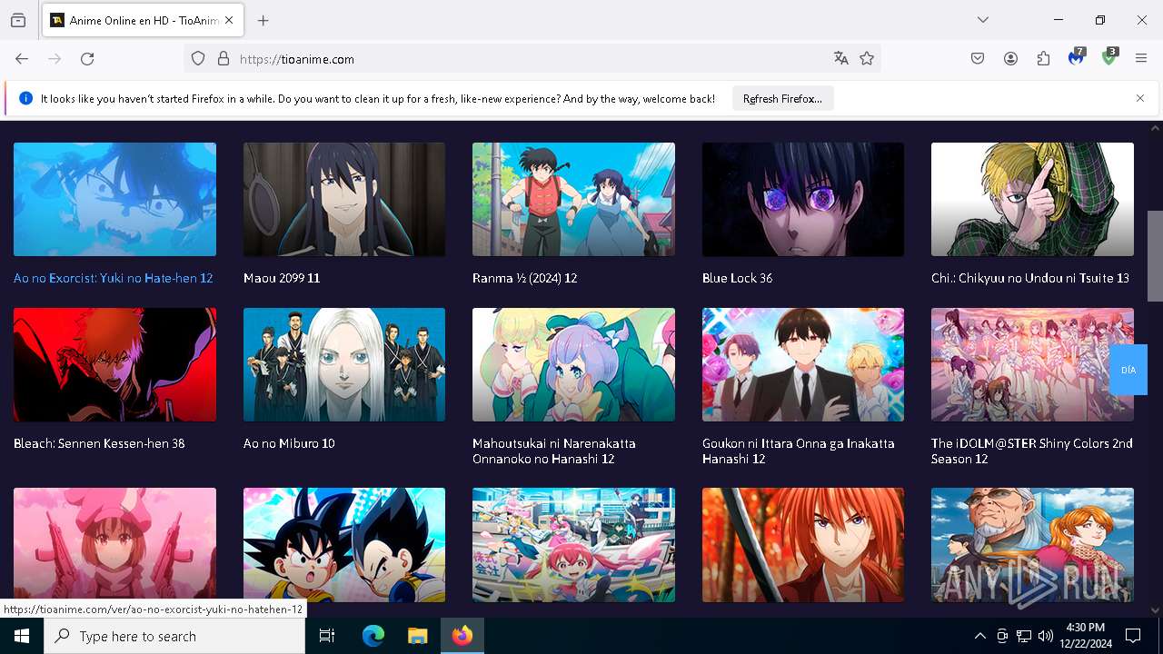Click the Chi.: Chikyuu no Undou thumbnail
This screenshot has width=1163, height=654.
click(x=1032, y=199)
